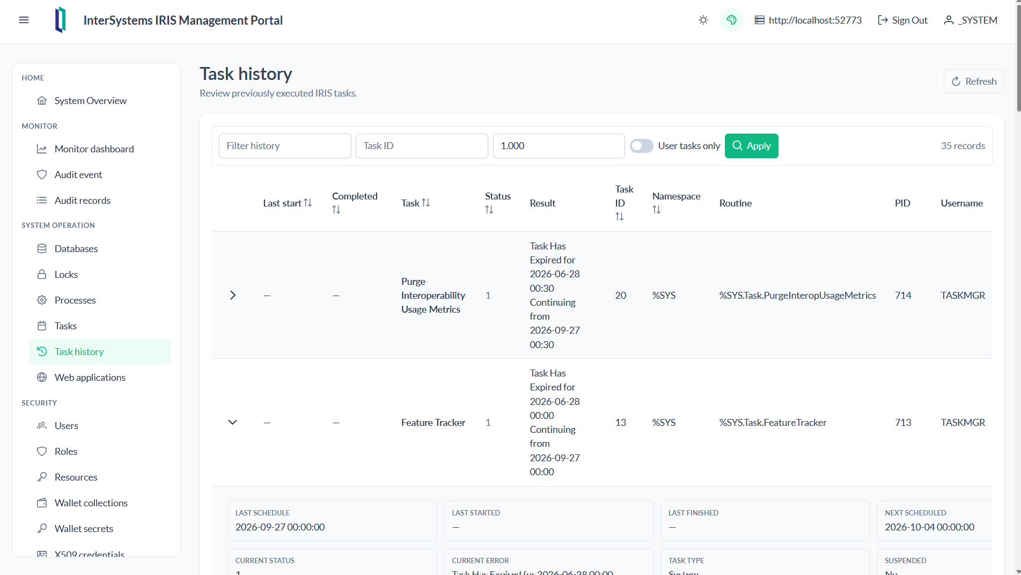1021x575 pixels.
Task: Click the Wallet collections wallet icon
Action: [42, 503]
